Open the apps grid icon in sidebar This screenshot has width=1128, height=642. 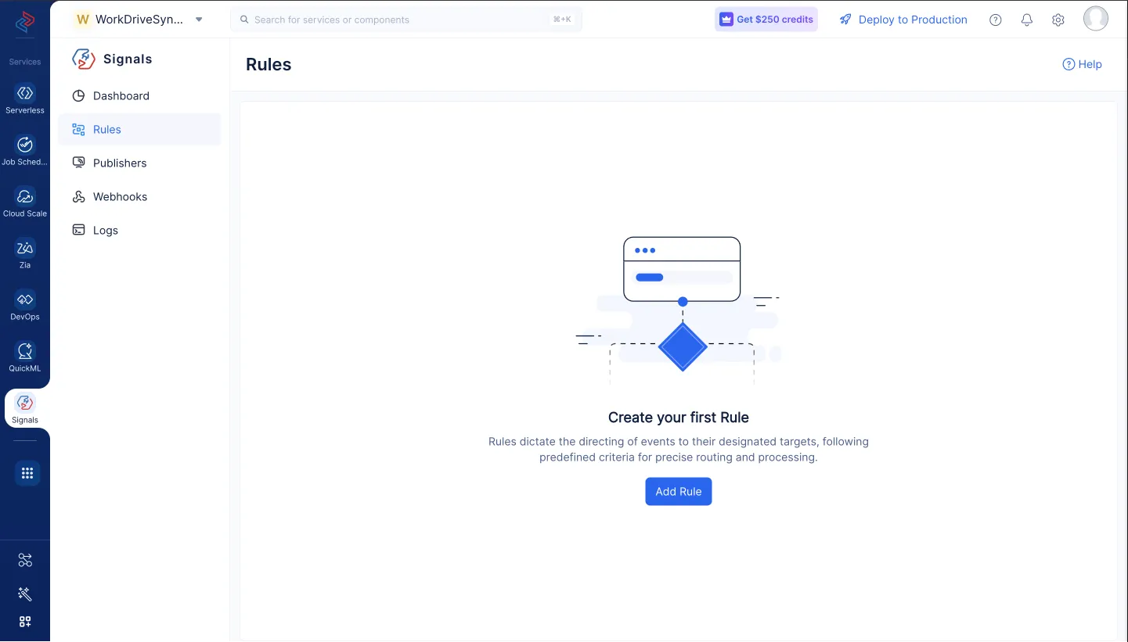(x=27, y=473)
